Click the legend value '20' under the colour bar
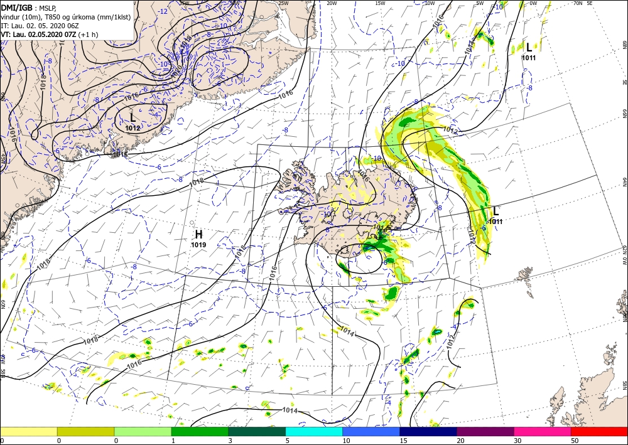The image size is (628, 445). (x=460, y=441)
